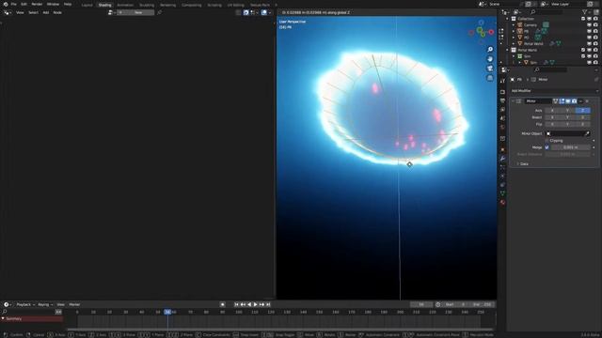Jump to first frame in timeline
The width and height of the screenshot is (602, 338).
pyautogui.click(x=236, y=304)
